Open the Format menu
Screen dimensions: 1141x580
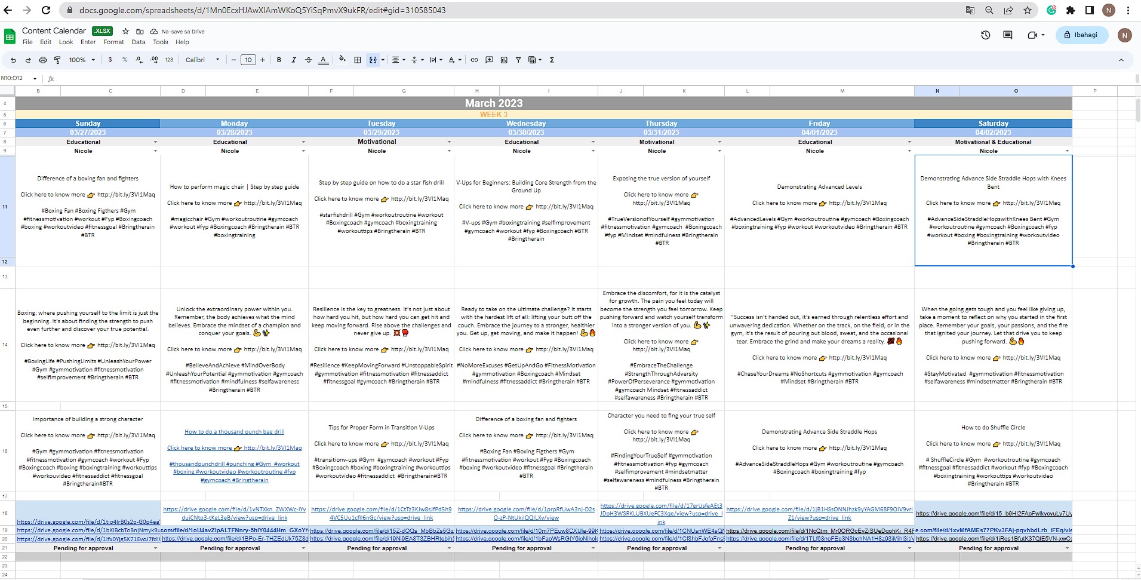click(113, 42)
